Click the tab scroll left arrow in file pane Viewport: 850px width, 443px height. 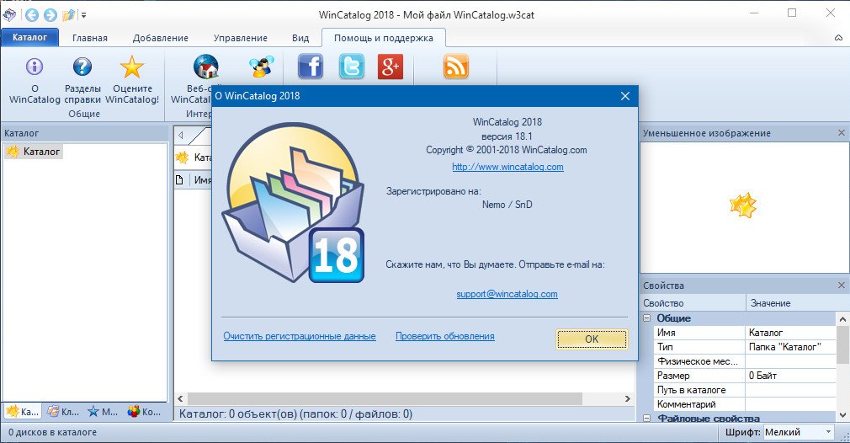(181, 135)
